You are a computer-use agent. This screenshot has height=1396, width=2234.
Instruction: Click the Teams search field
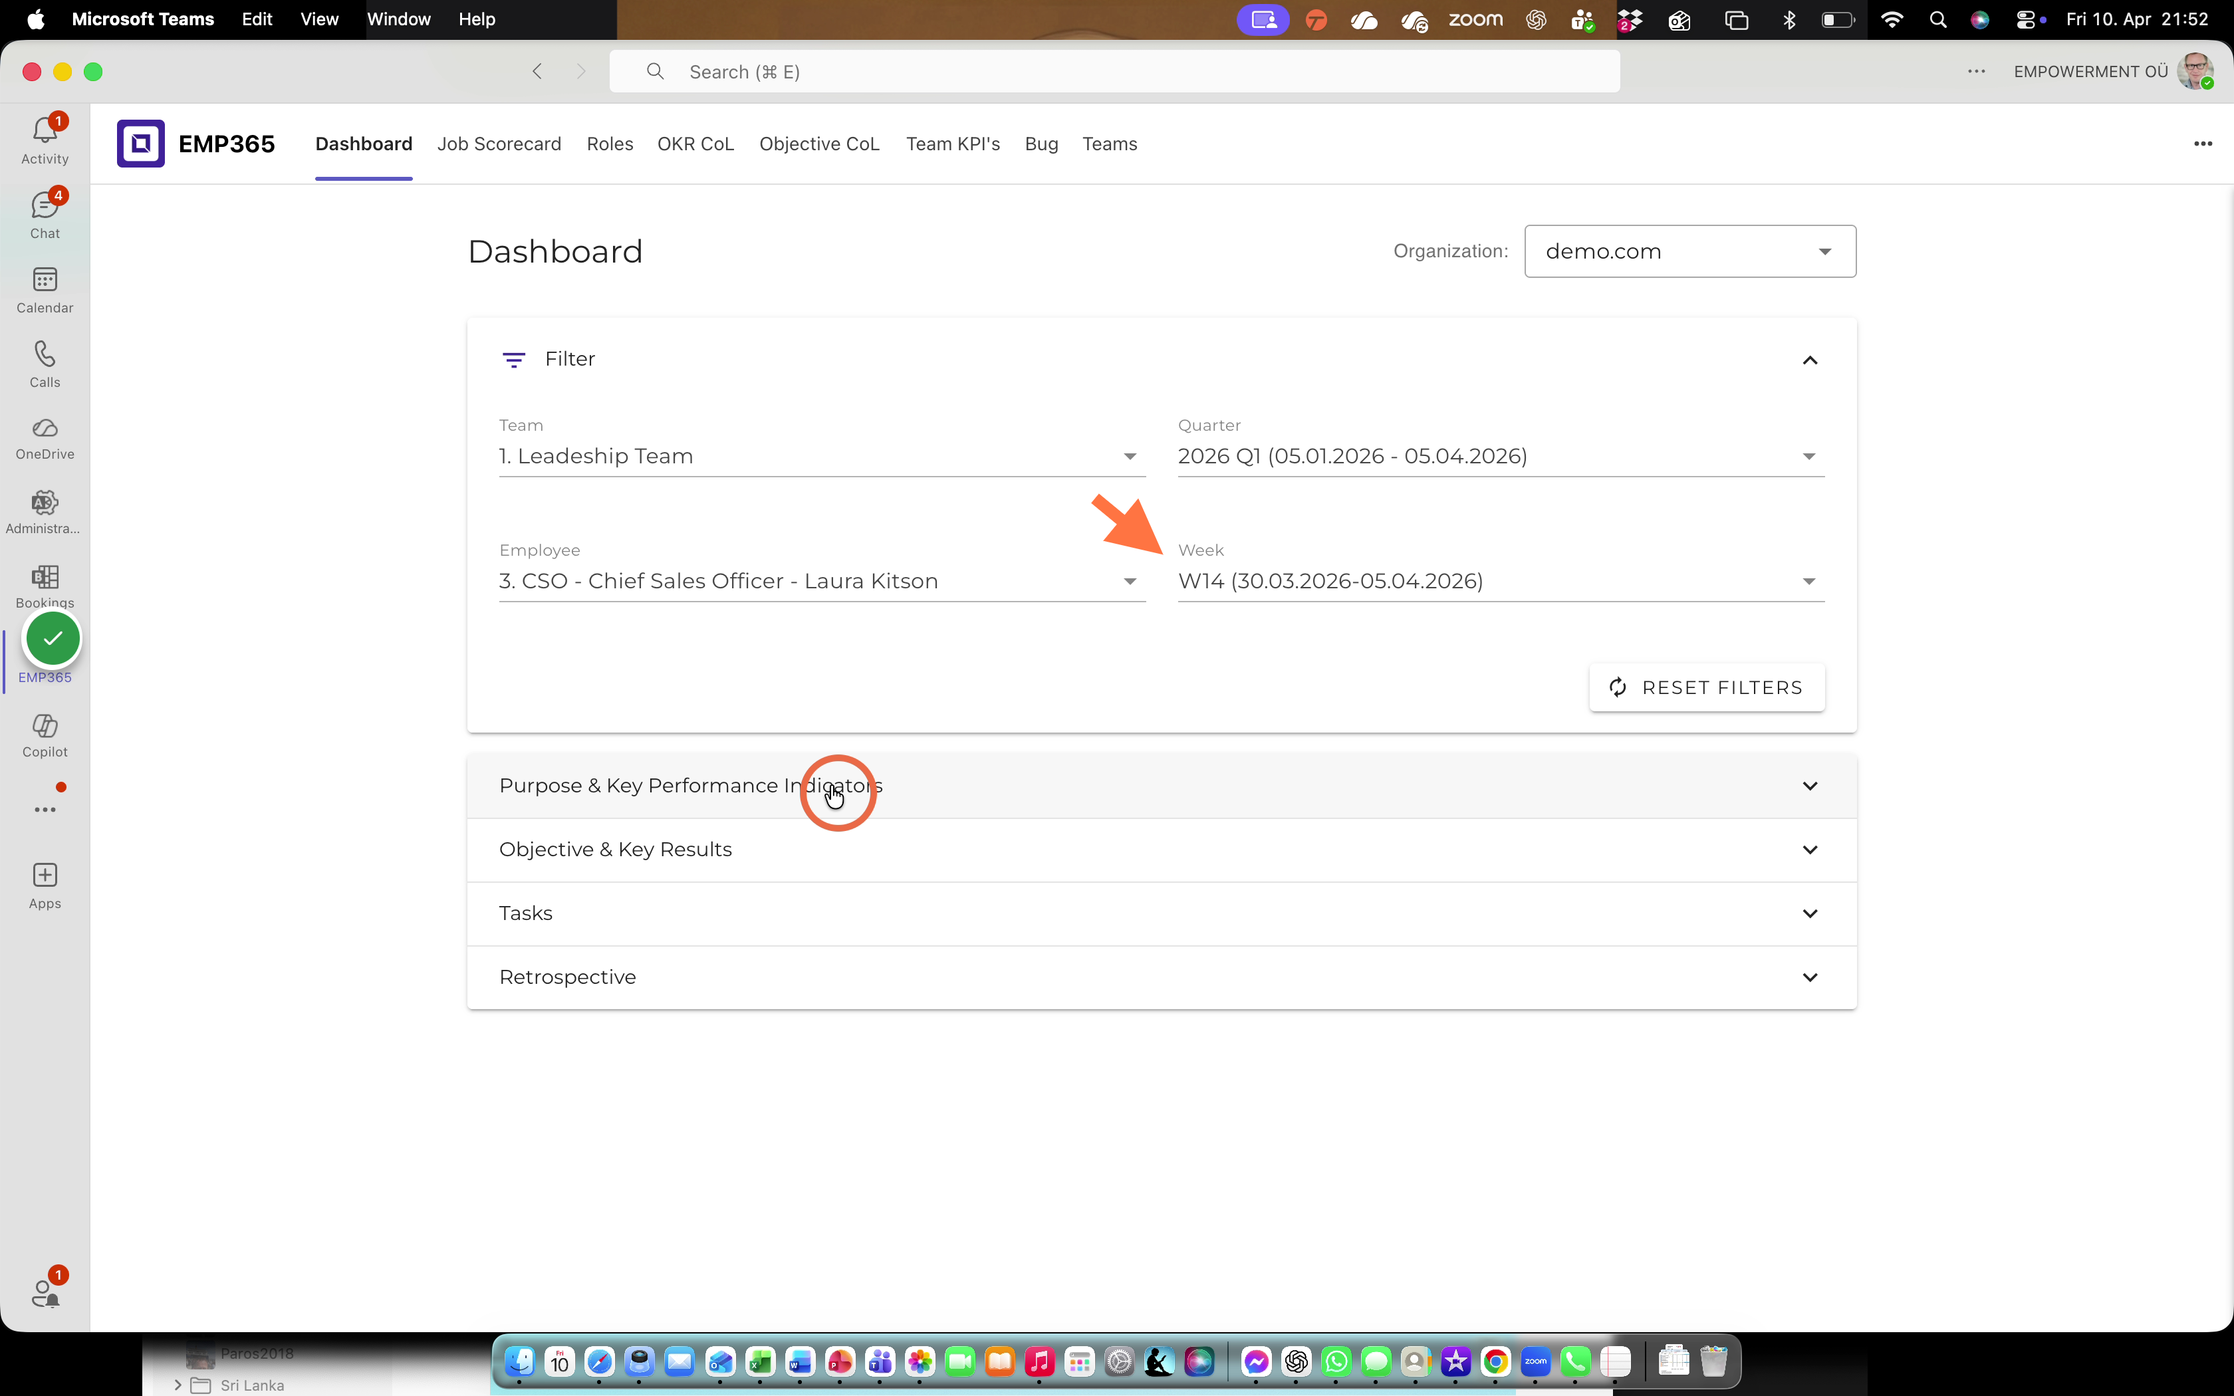click(x=1114, y=71)
